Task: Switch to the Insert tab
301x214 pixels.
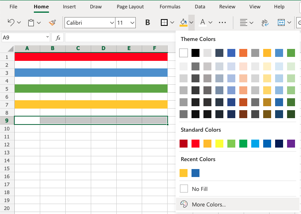Action: pos(69,7)
